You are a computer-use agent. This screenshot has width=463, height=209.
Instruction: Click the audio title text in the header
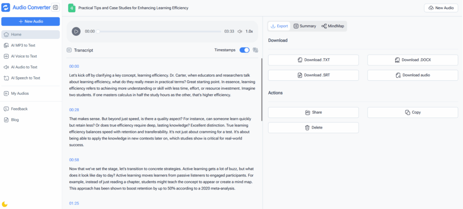point(133,8)
